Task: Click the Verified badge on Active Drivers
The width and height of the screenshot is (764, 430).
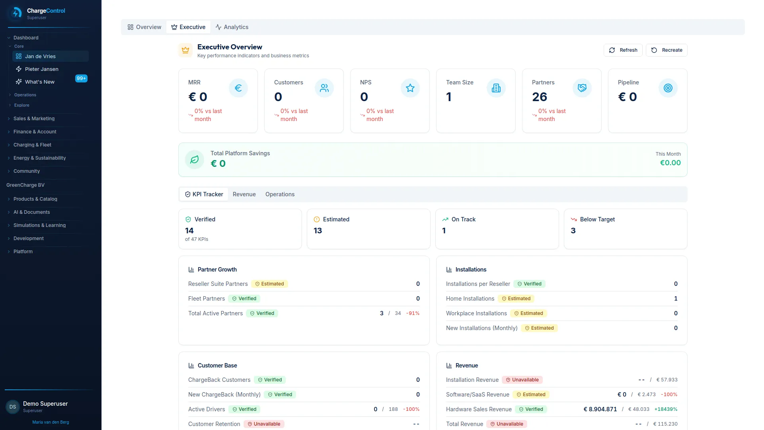Action: tap(244, 409)
